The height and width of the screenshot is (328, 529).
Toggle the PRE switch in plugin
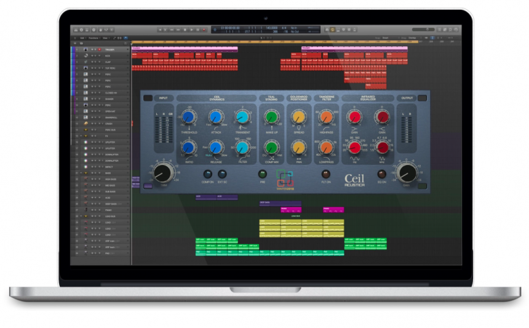pyautogui.click(x=262, y=174)
